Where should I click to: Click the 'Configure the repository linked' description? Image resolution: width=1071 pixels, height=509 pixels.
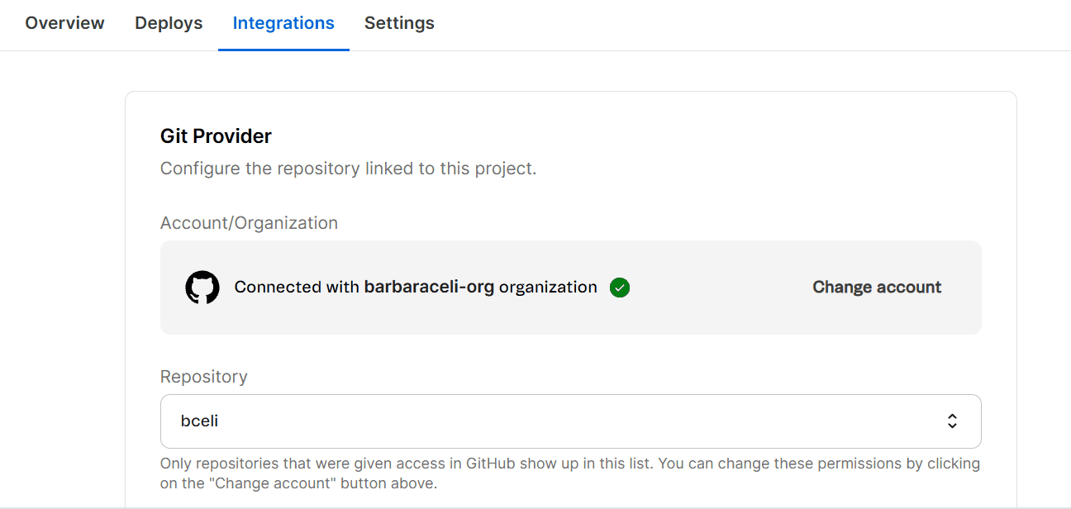coord(348,169)
